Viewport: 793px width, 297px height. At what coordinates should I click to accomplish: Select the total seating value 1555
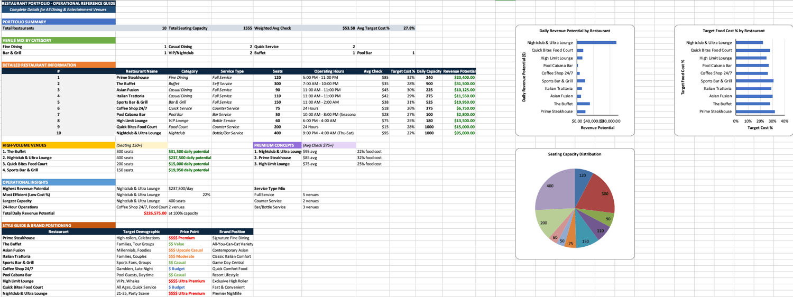[x=232, y=28]
